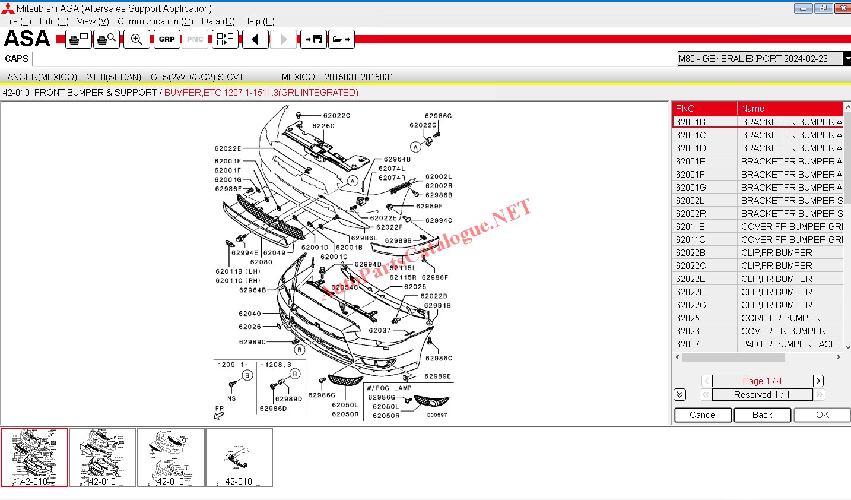Click the forward right arrow icon
The height and width of the screenshot is (500, 851).
[x=283, y=39]
